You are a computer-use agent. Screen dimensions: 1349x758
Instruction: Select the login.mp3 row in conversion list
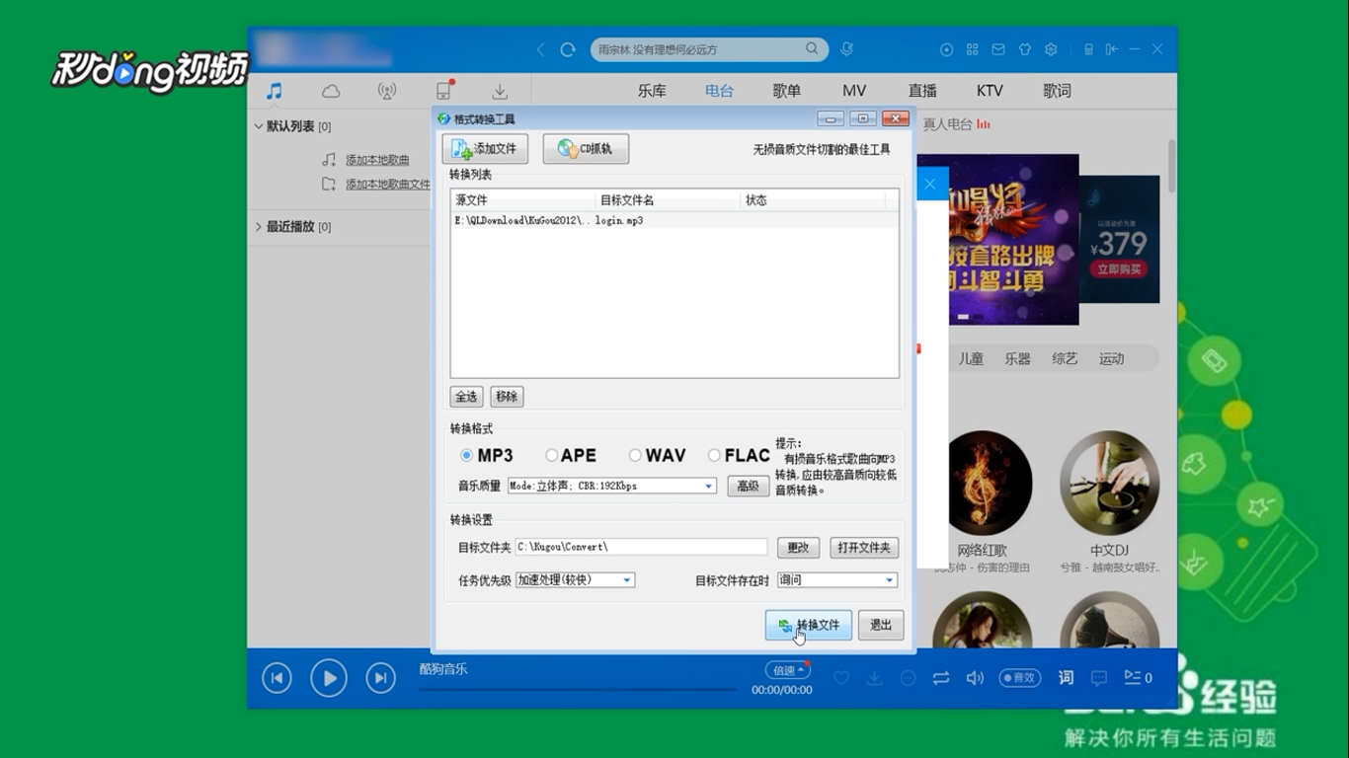[674, 221]
